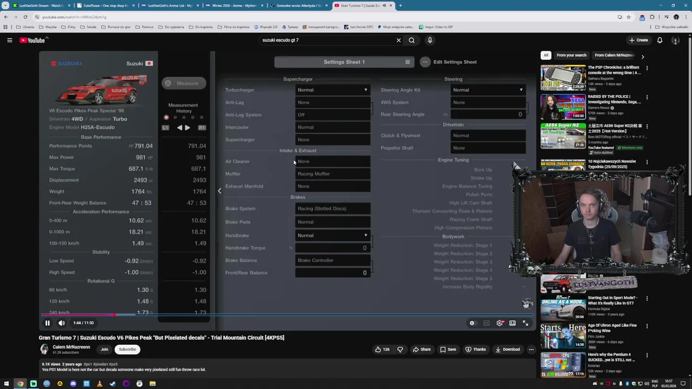The height and width of the screenshot is (389, 692).
Task: Toggle subtitles with the CC button
Action: click(x=487, y=323)
